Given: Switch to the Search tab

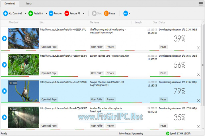Looking at the screenshot, I should (29, 4).
